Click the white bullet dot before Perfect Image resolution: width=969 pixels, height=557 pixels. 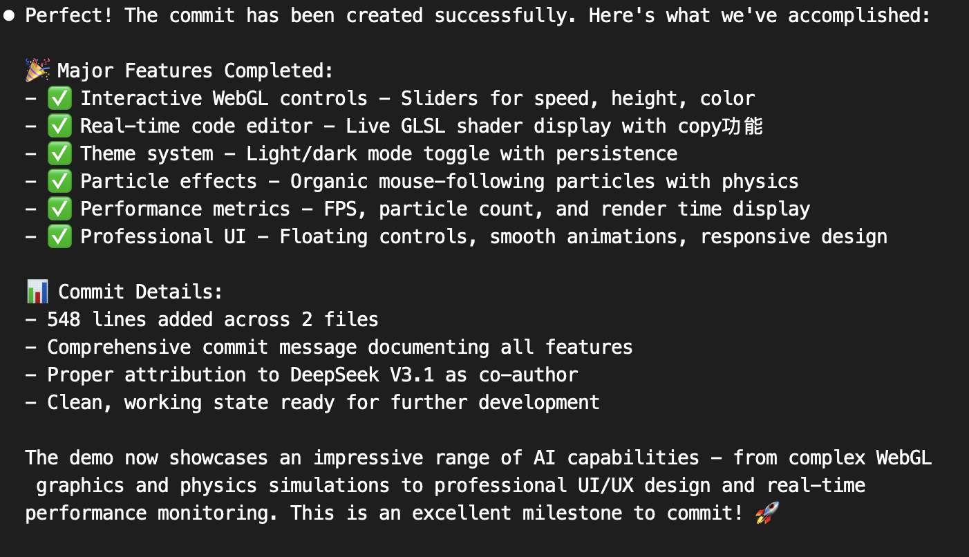pos(8,16)
